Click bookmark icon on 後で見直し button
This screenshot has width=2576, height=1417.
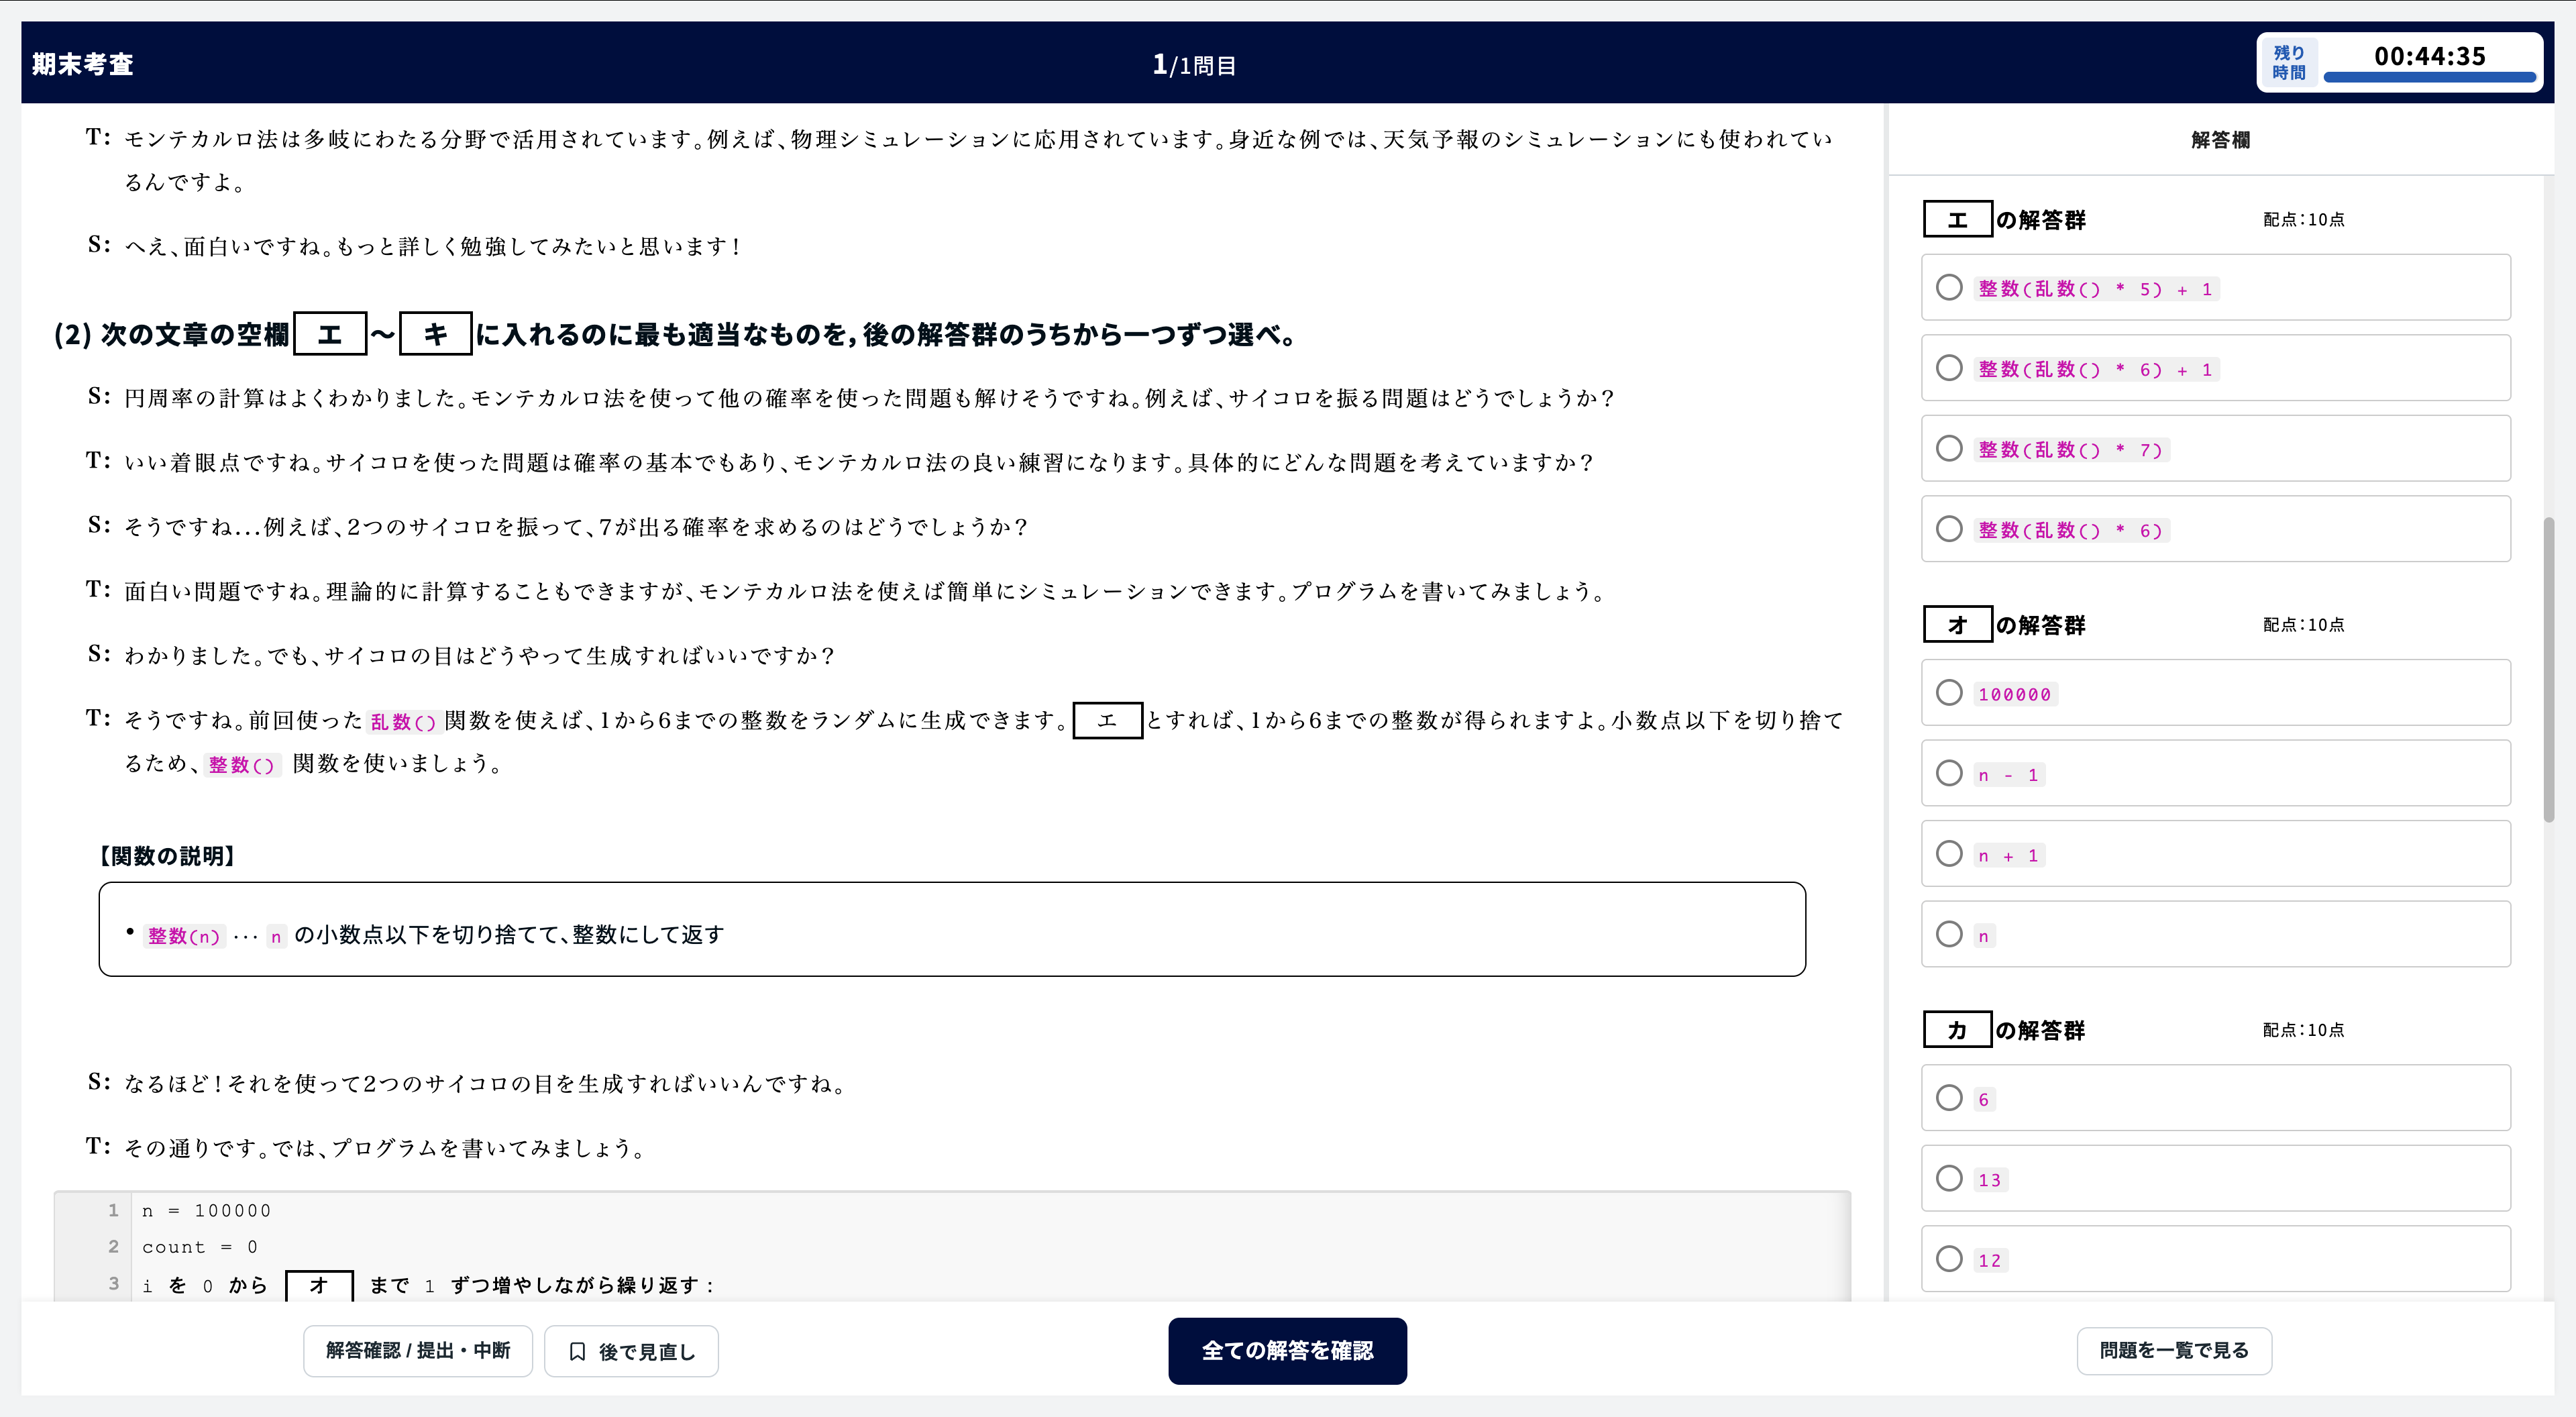(577, 1352)
